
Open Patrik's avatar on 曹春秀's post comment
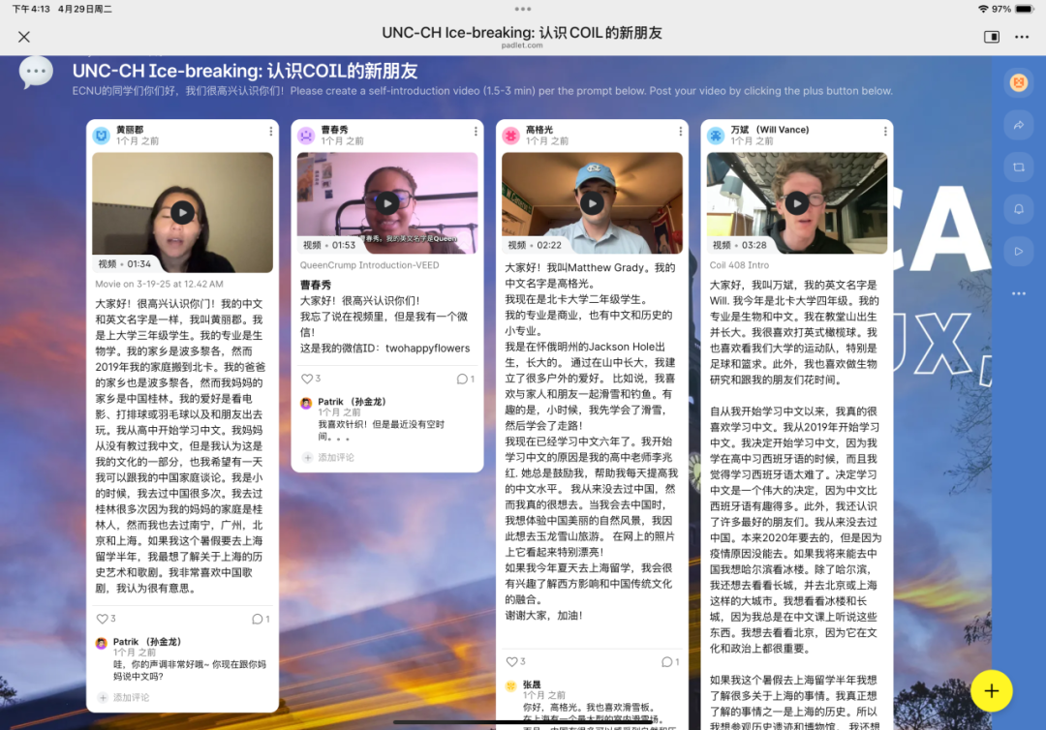click(306, 404)
